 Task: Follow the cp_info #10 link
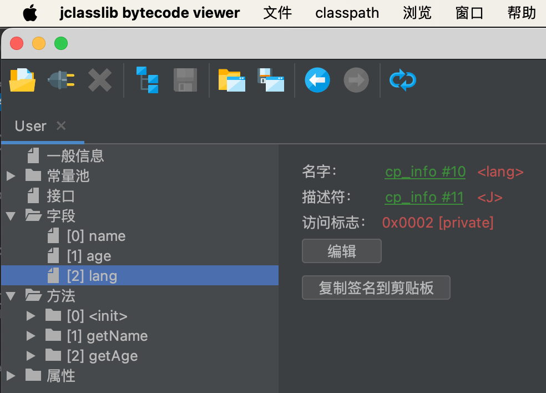[425, 172]
